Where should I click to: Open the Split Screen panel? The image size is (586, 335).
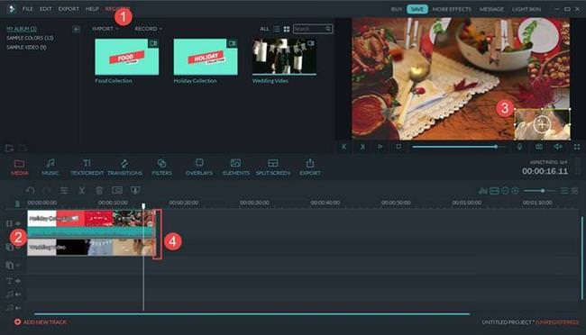pyautogui.click(x=273, y=167)
